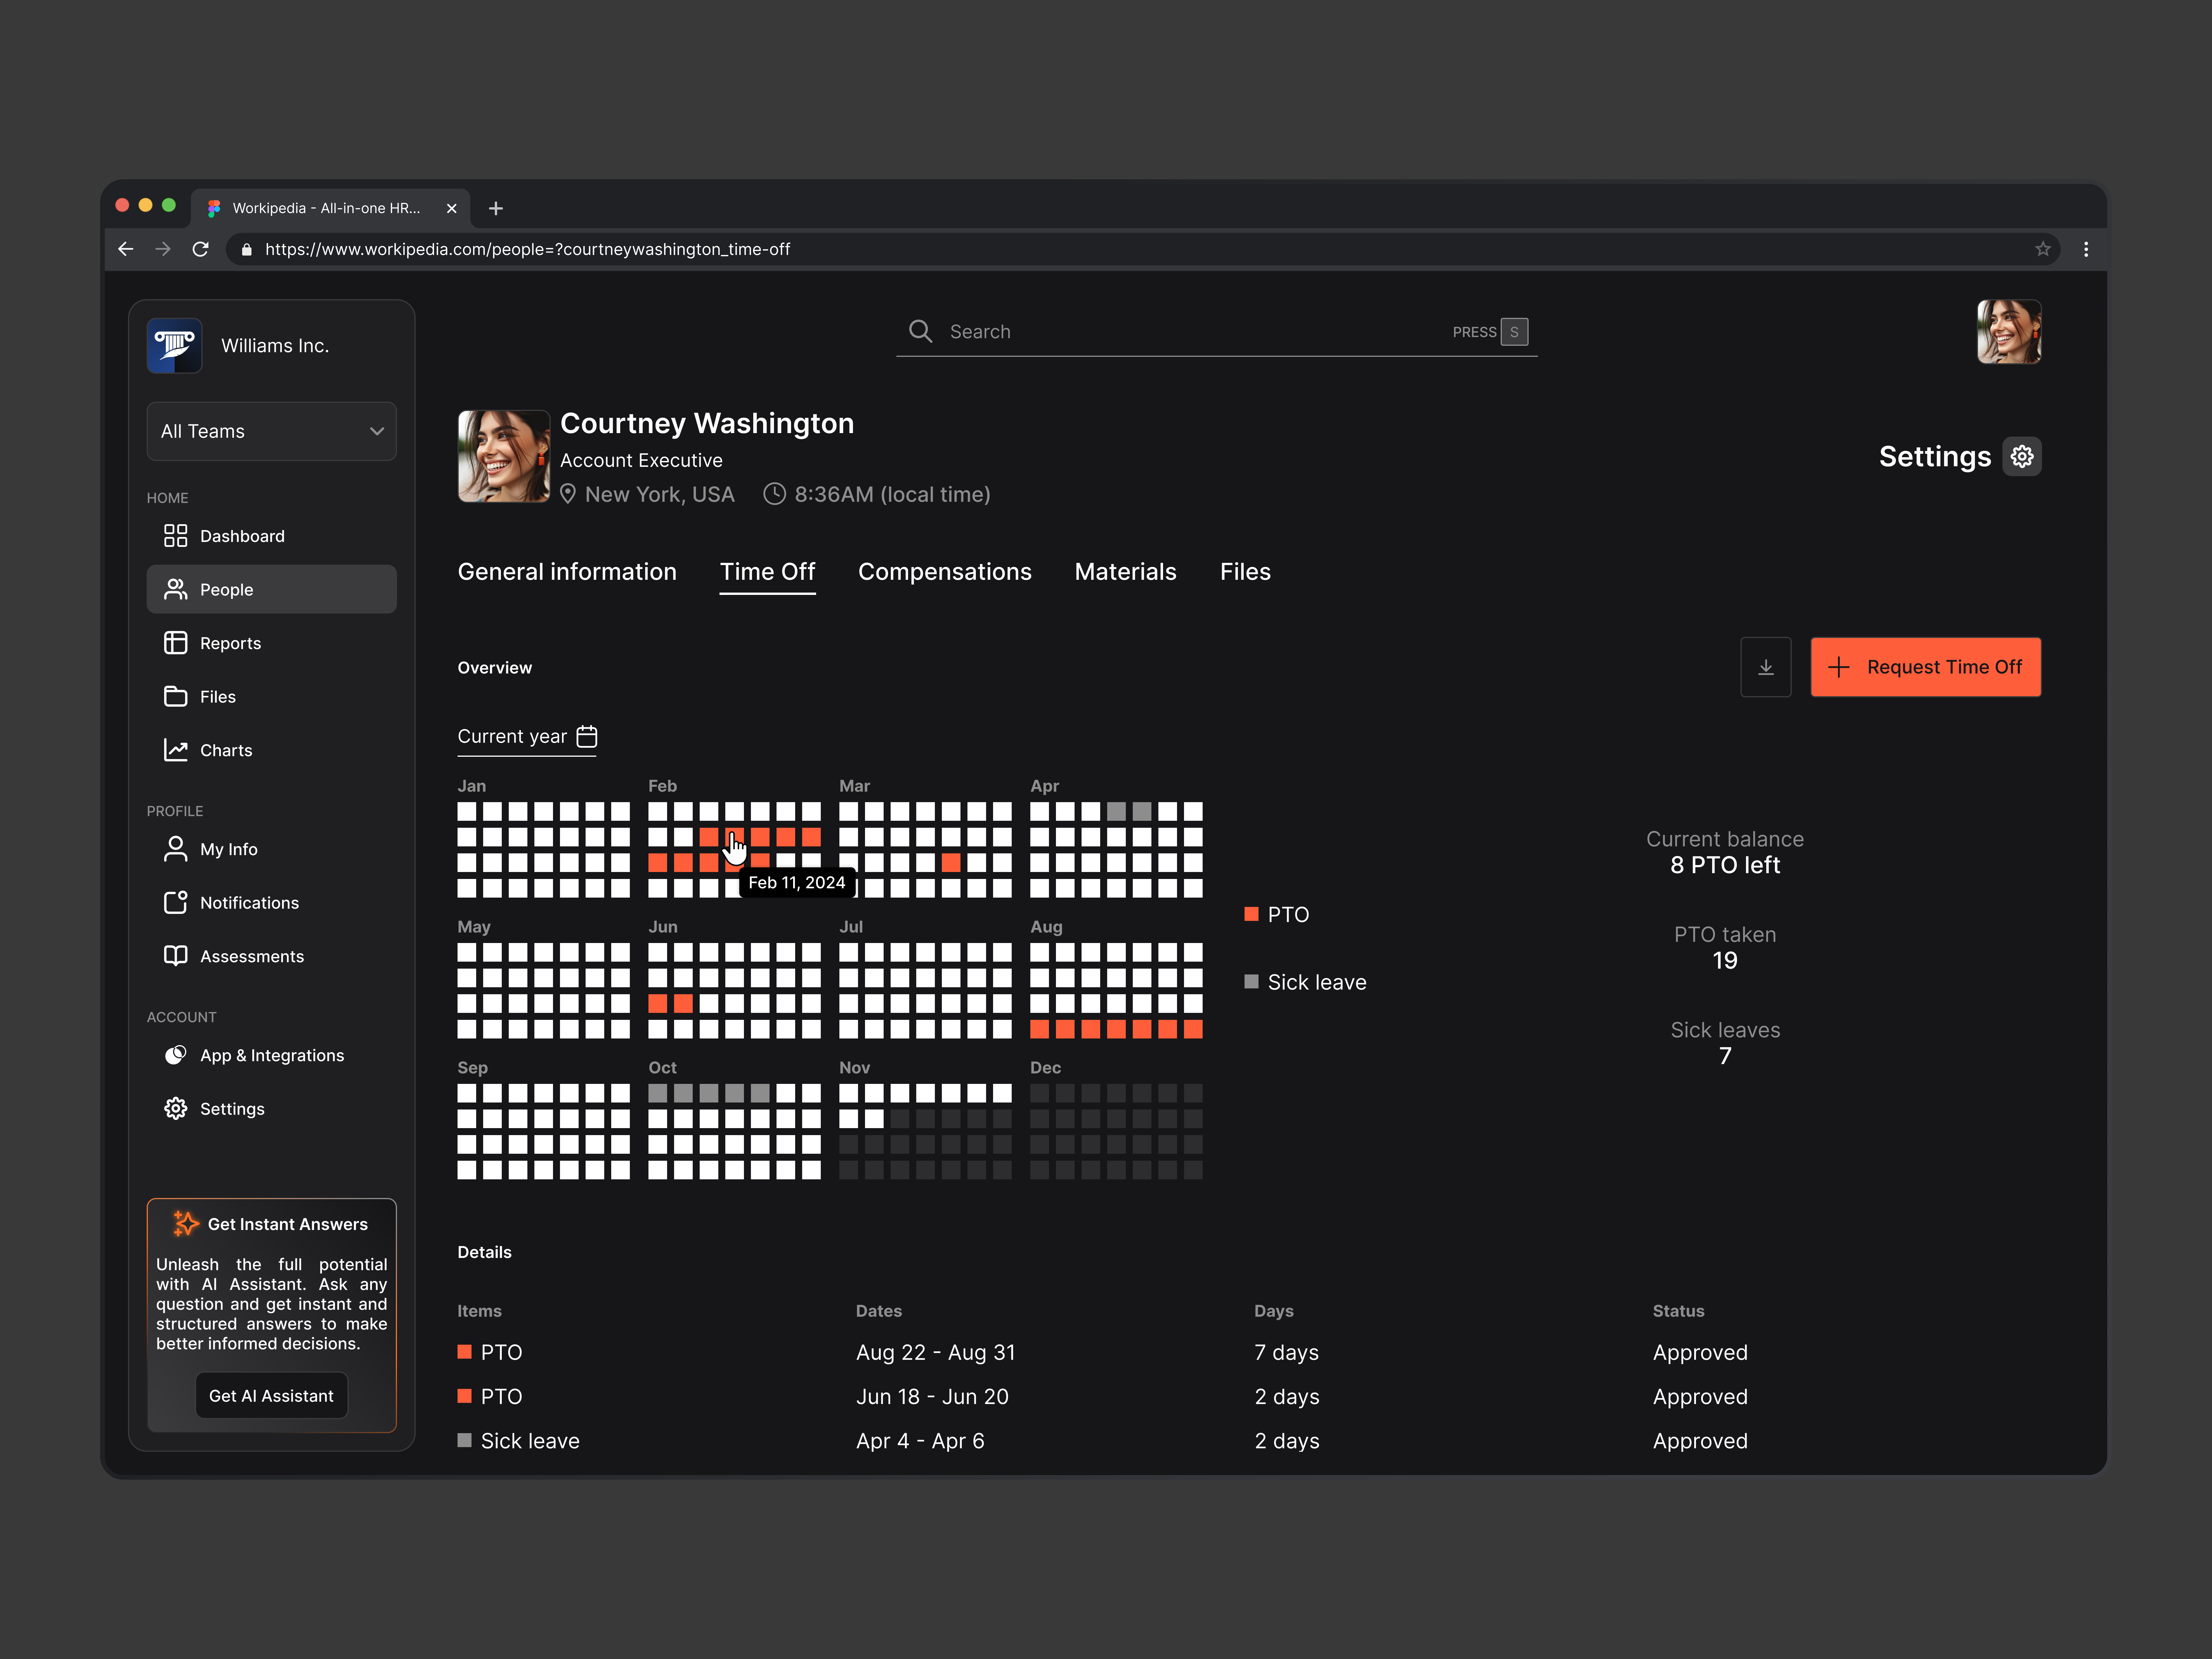Click the 'Jun 18 - Jun 20' dates cell
2212x1659 pixels.
pyautogui.click(x=932, y=1397)
